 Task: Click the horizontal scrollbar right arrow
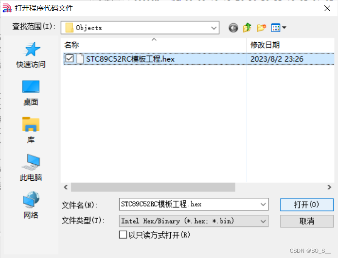click(329, 187)
